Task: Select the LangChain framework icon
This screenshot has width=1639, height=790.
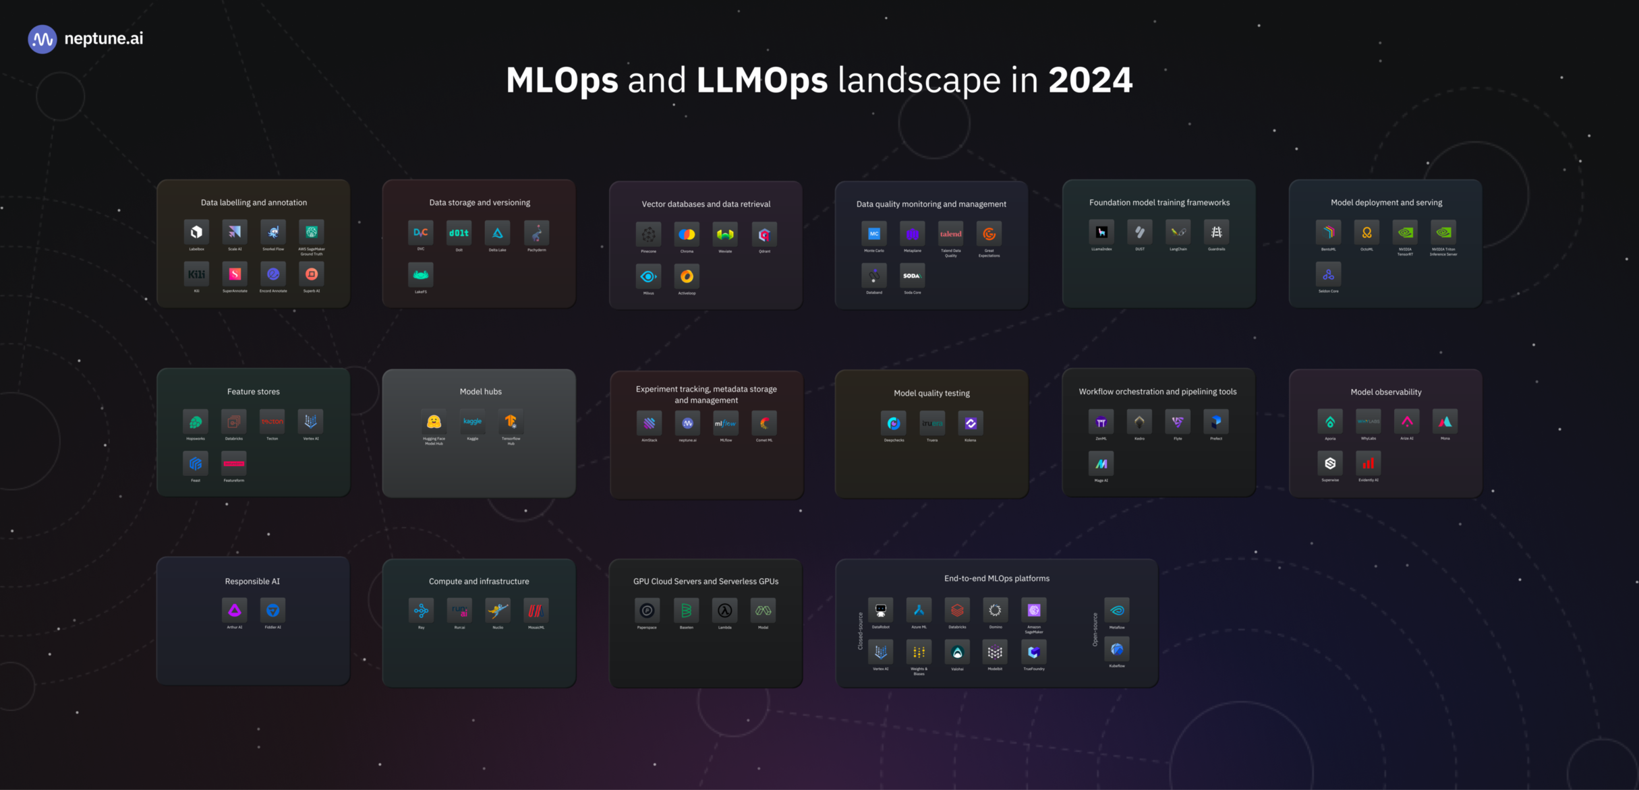Action: coord(1178,233)
